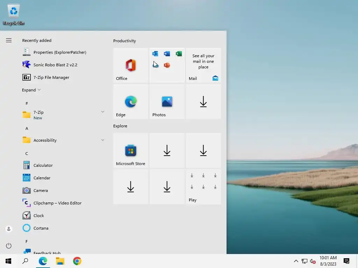Image resolution: width=358 pixels, height=268 pixels.
Task: Expand the Accessibility folder chevron
Action: pyautogui.click(x=103, y=140)
